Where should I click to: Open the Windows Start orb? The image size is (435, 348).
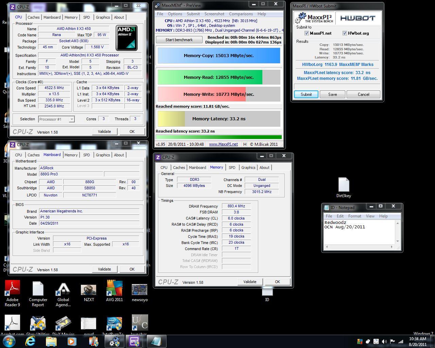point(9,341)
